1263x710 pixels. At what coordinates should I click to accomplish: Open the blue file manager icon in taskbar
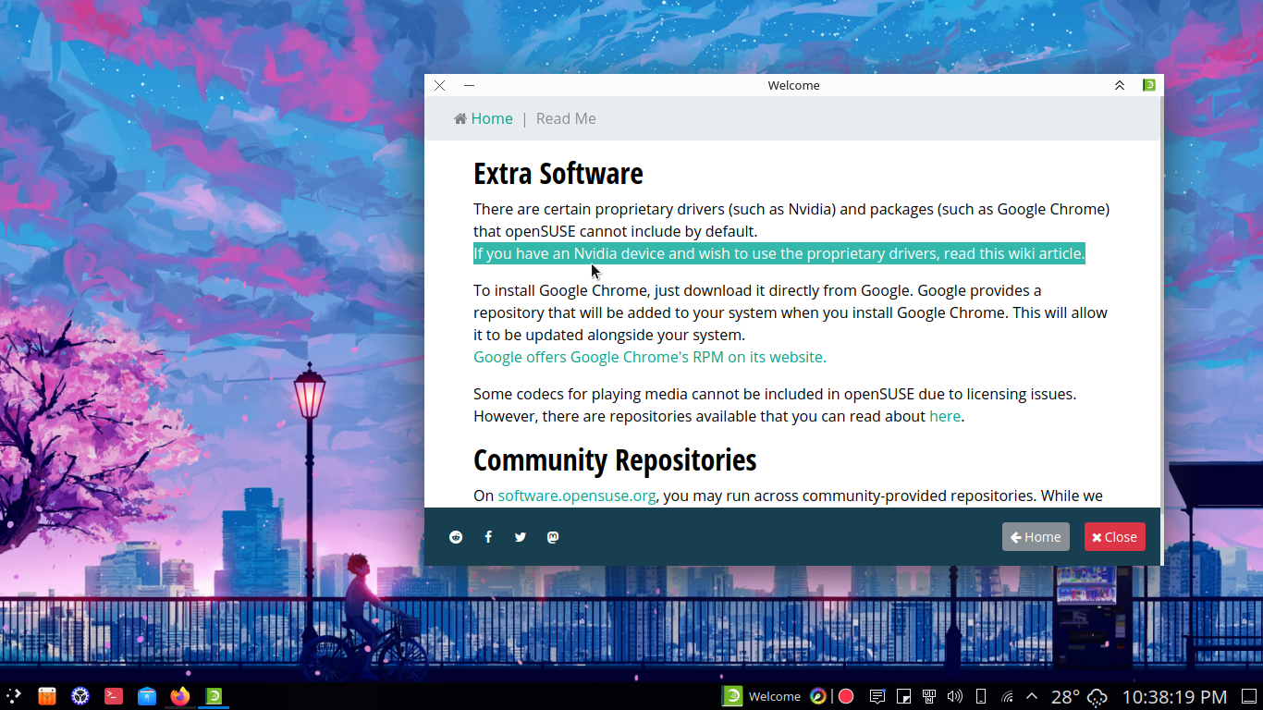[x=147, y=696]
